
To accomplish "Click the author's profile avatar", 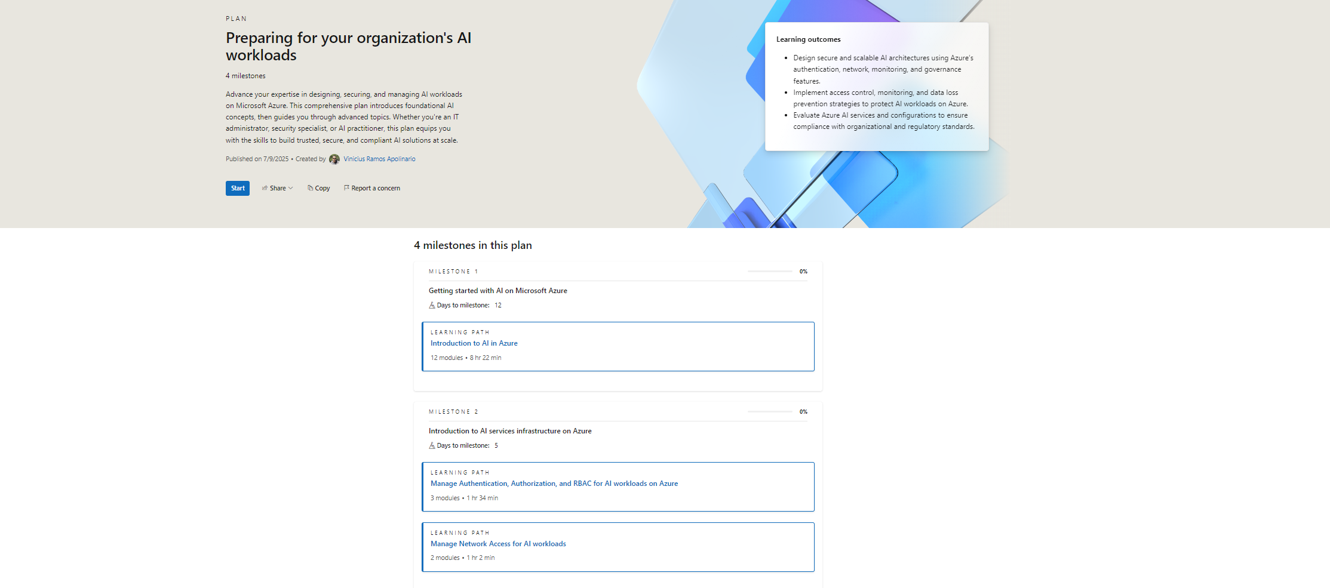I will [x=334, y=159].
